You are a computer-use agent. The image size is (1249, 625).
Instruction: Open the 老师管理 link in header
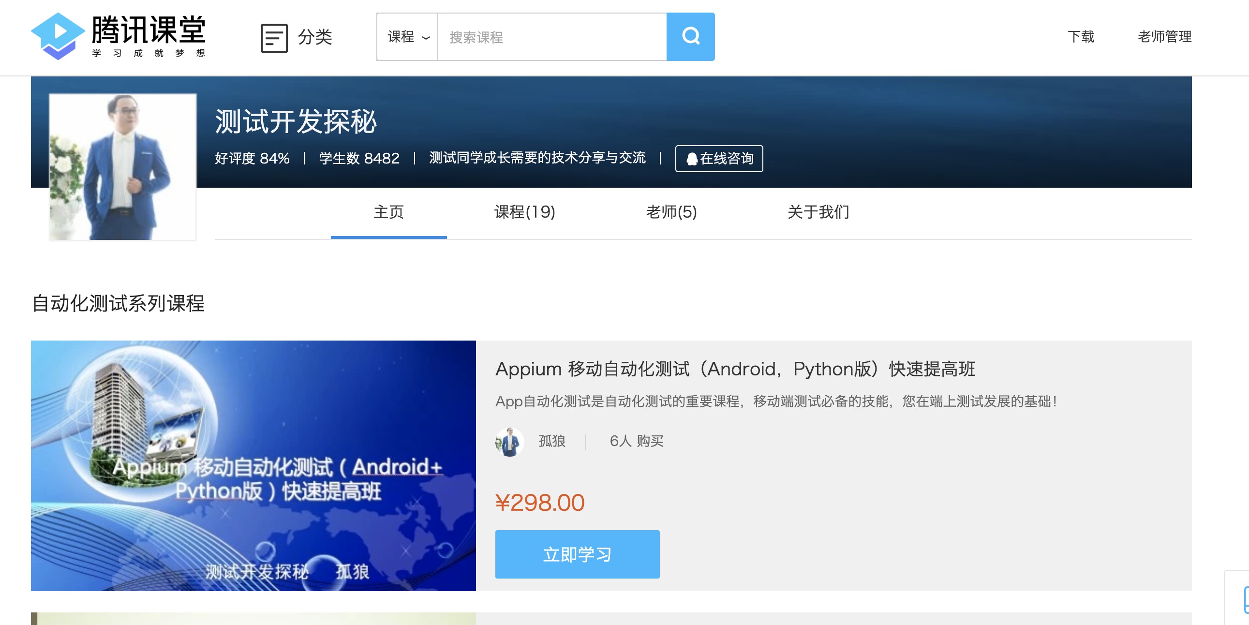pyautogui.click(x=1165, y=36)
